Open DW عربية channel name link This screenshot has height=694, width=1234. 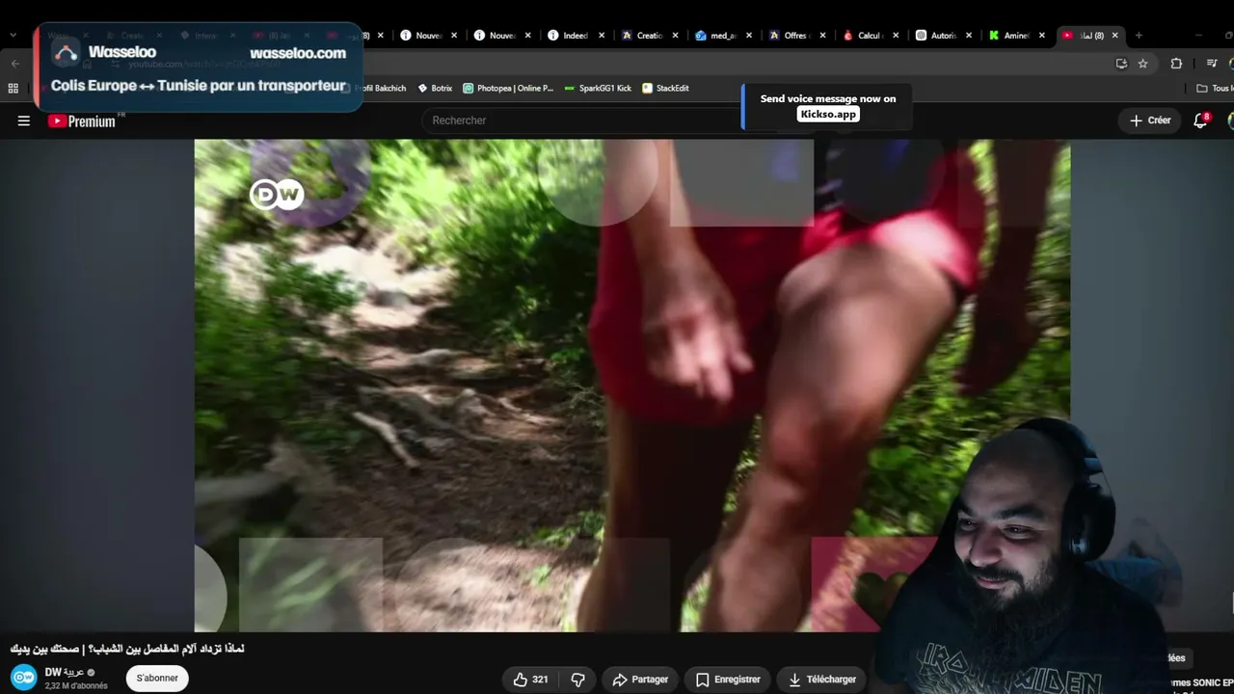coord(65,672)
